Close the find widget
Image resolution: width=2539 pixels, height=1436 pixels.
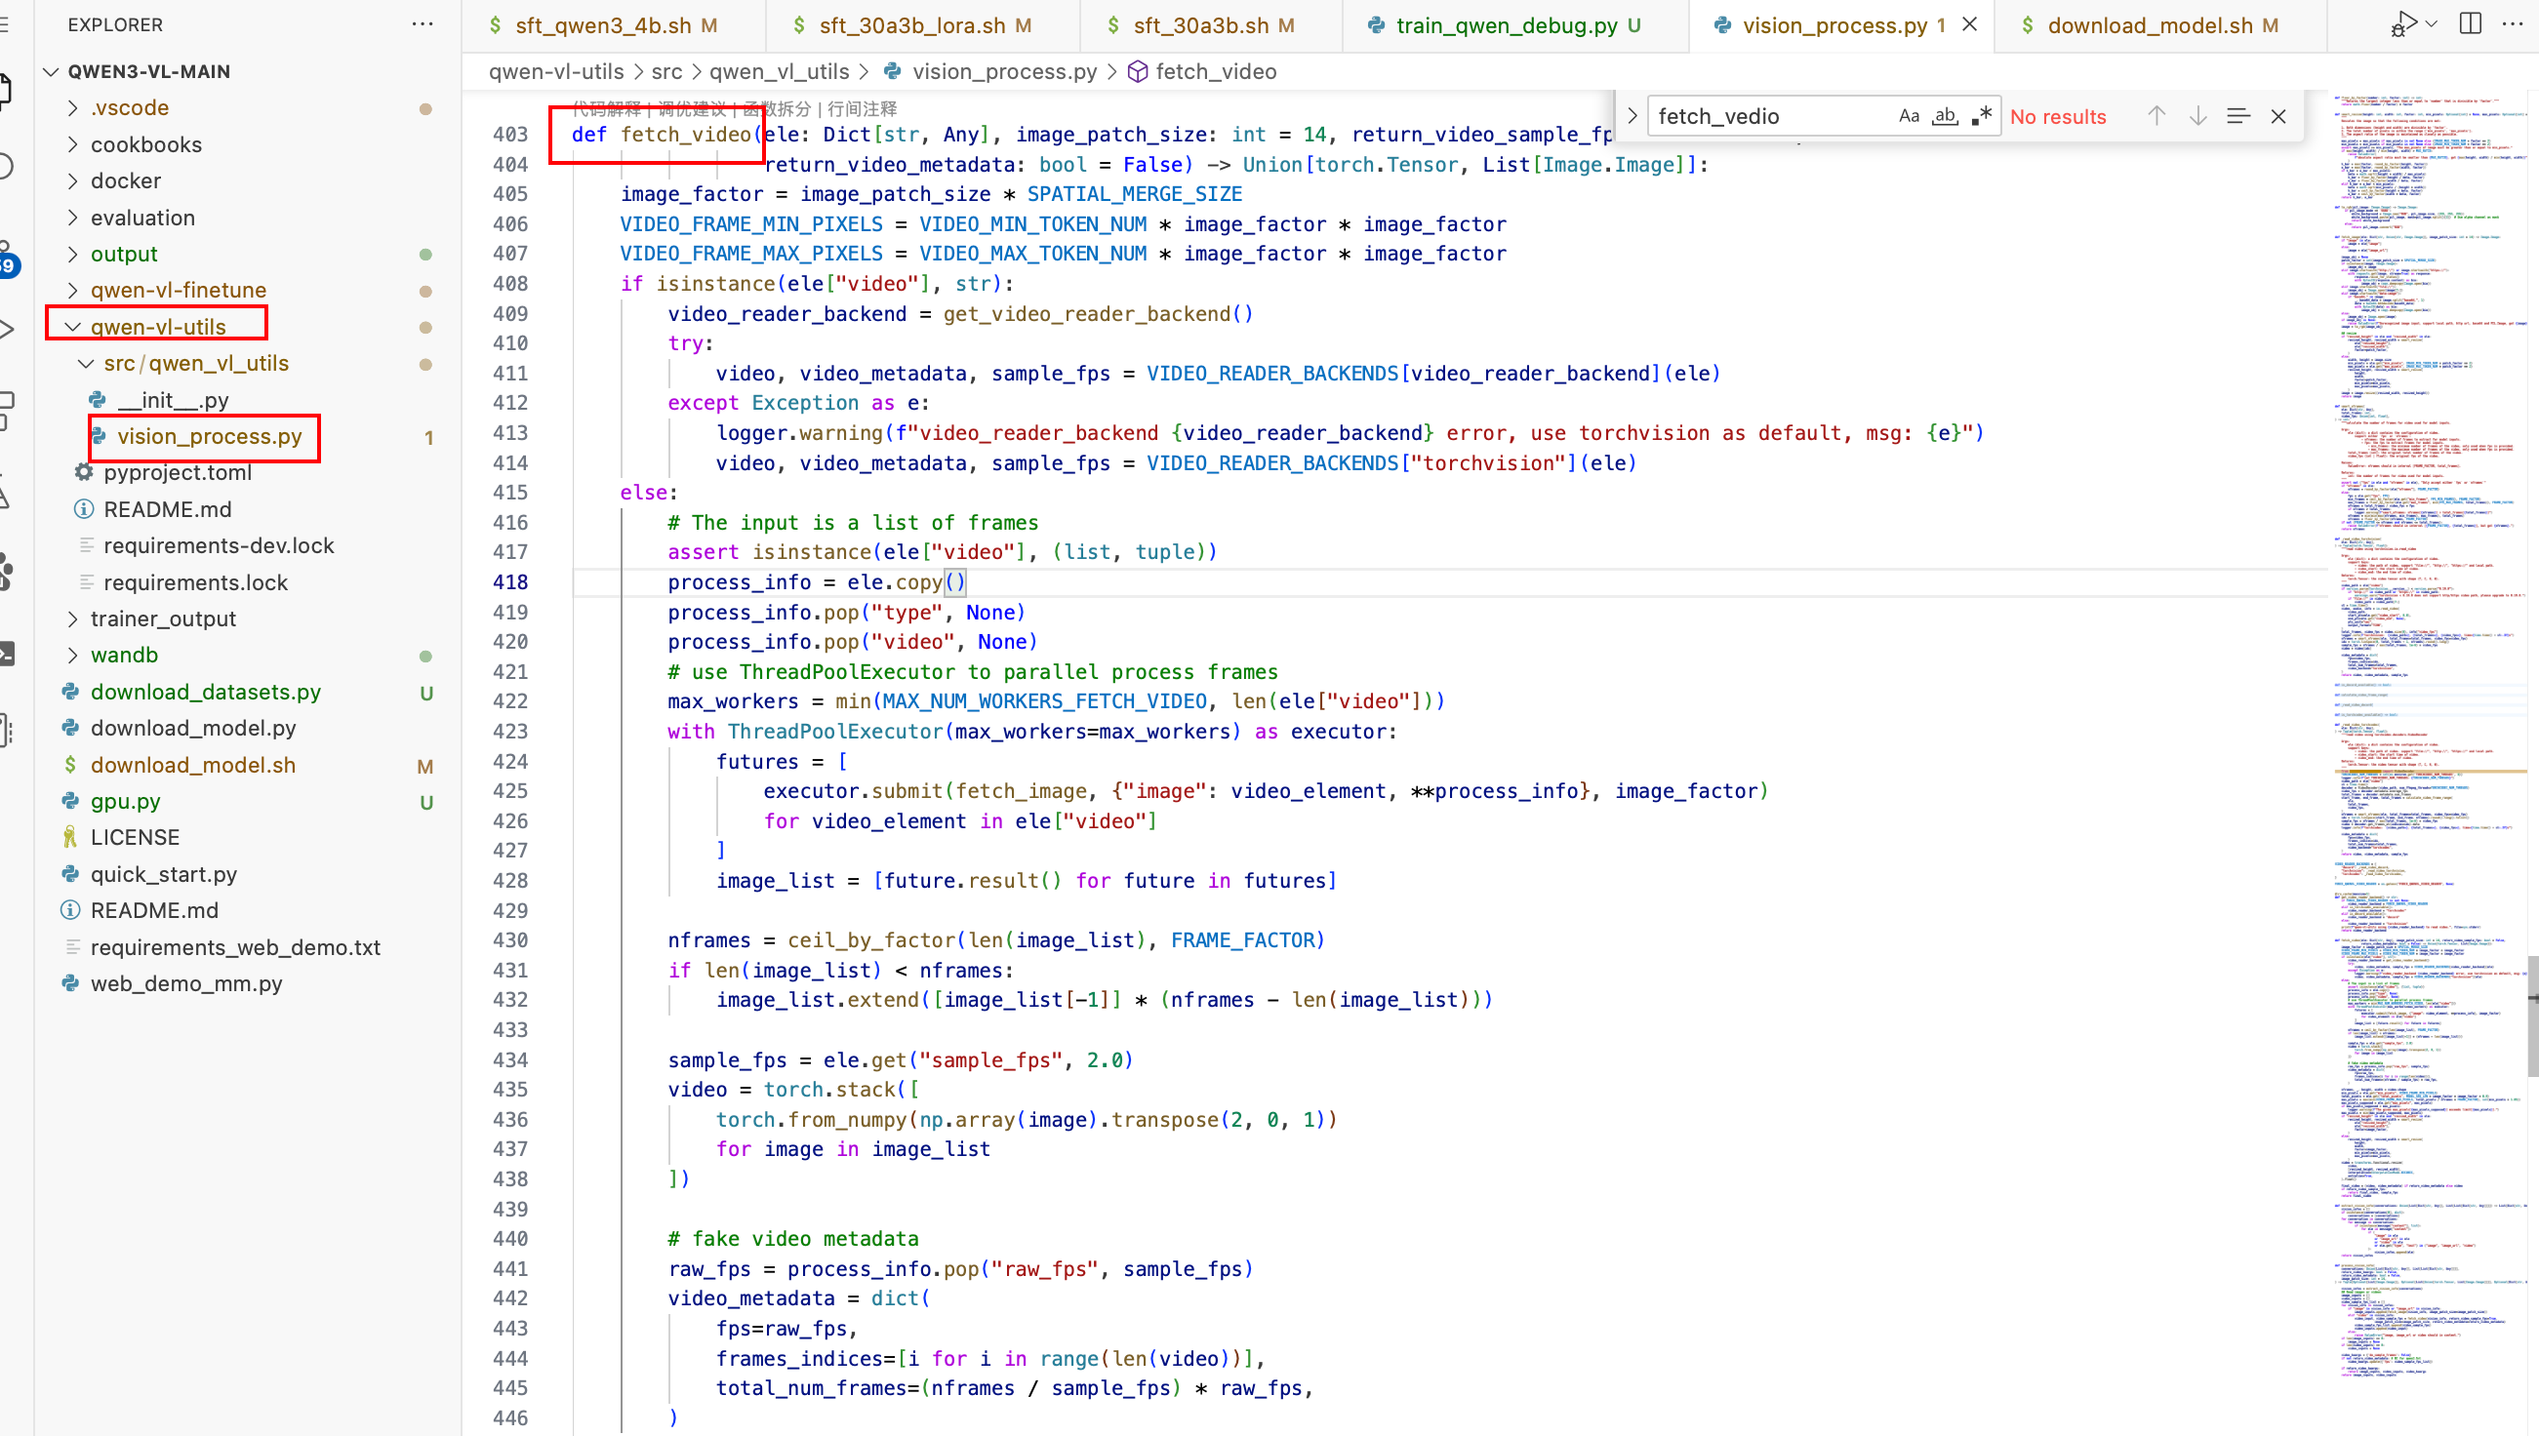(2277, 116)
